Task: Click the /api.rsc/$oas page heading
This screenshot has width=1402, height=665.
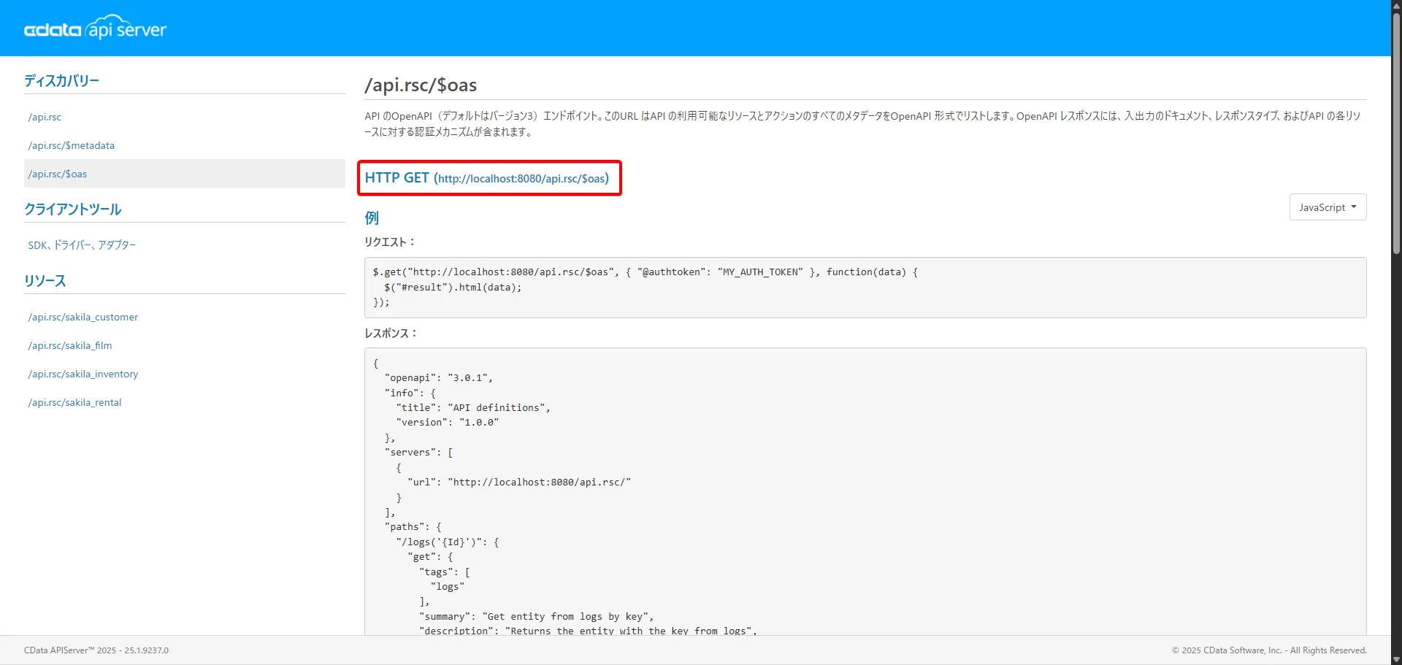Action: (x=421, y=85)
